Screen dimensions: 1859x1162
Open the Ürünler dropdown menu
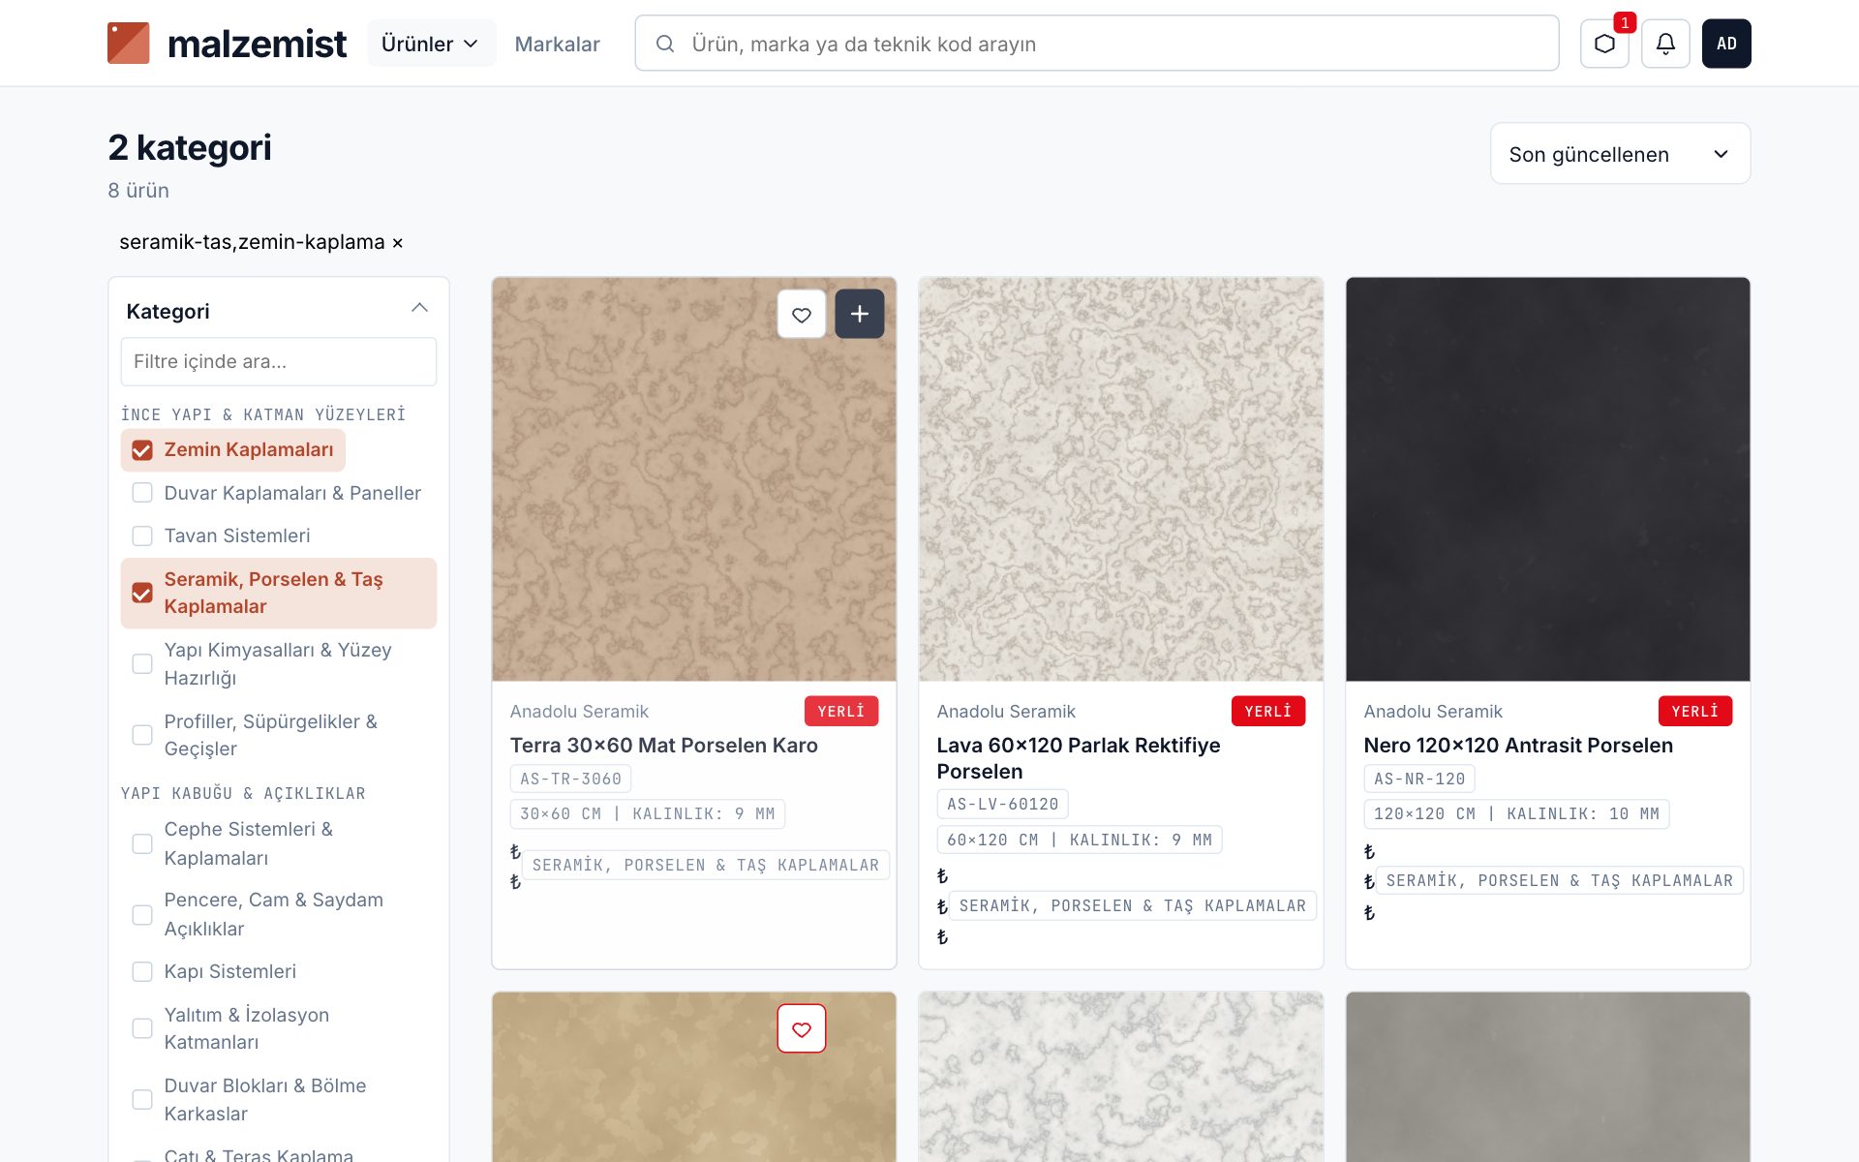tap(431, 44)
